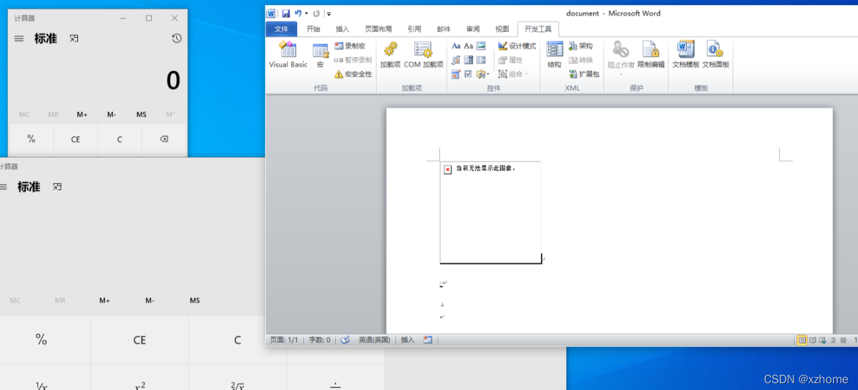Viewport: 858px width, 390px height.
Task: Switch to web layout view
Action: point(822,340)
